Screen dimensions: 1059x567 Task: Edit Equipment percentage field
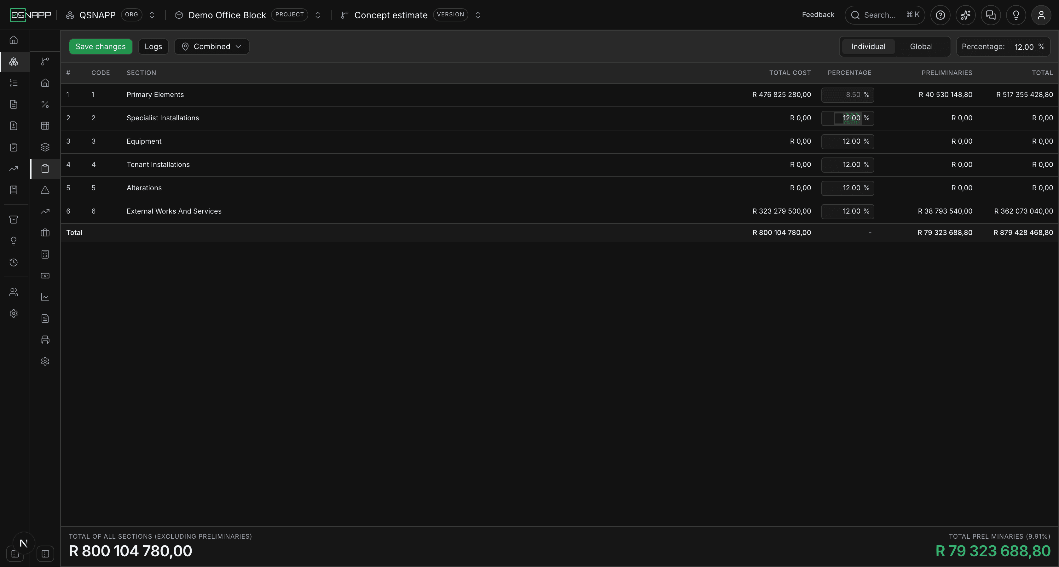pyautogui.click(x=848, y=142)
